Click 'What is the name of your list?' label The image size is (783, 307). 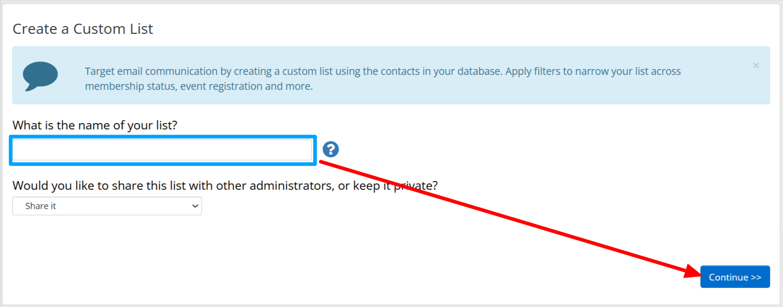[x=95, y=126]
